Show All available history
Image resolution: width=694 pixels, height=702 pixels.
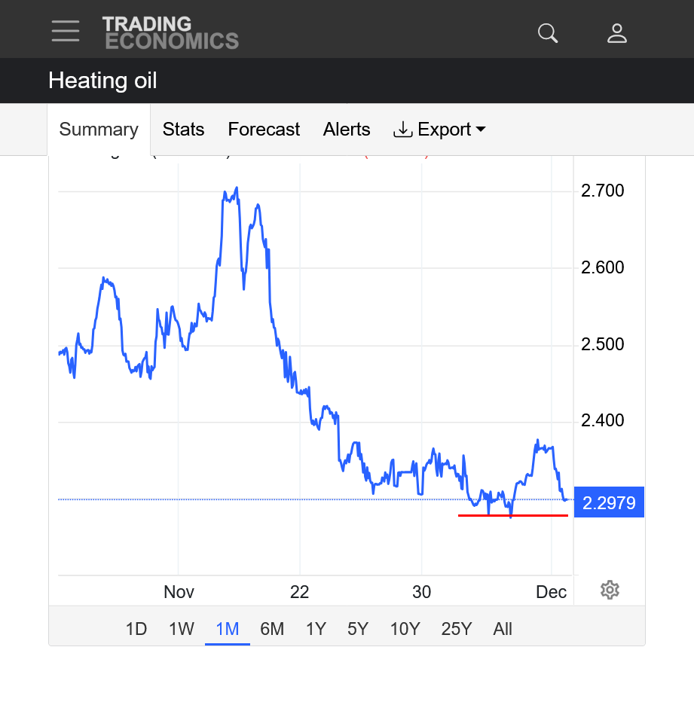503,629
